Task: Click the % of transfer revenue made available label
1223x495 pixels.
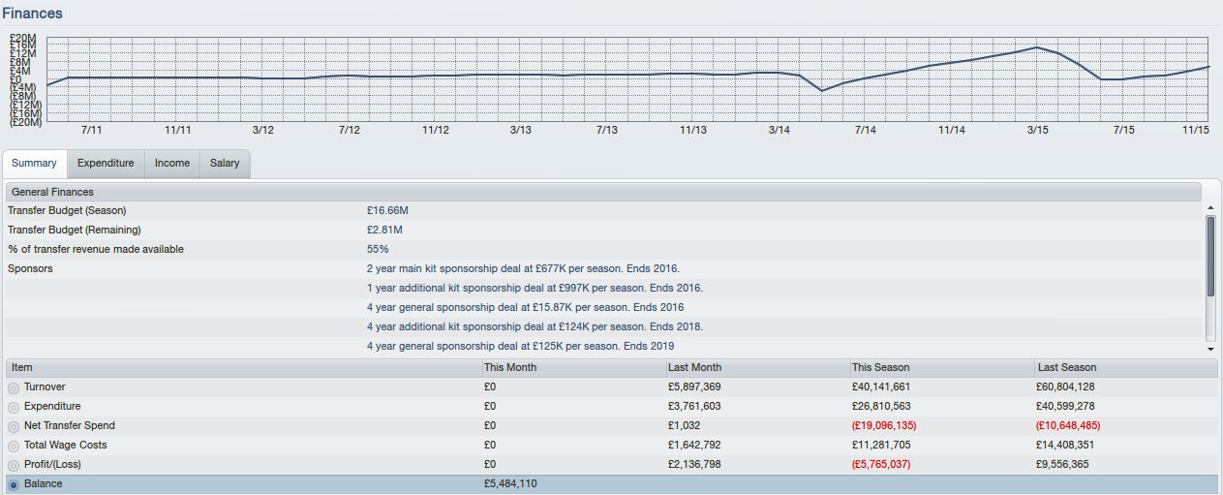Action: coord(96,249)
